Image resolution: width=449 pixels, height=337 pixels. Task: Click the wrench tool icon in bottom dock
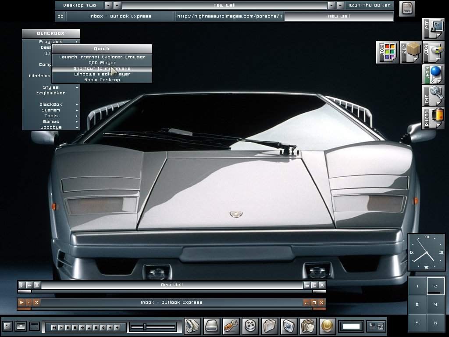[231, 326]
